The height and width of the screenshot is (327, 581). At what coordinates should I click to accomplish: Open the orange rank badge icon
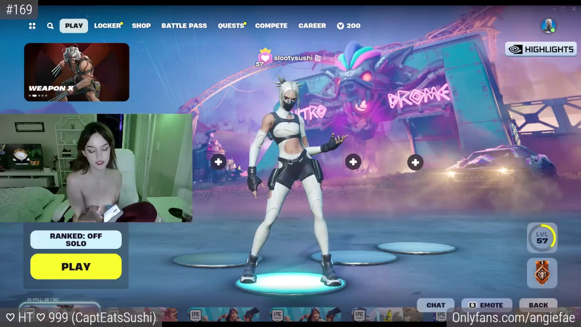(x=542, y=273)
